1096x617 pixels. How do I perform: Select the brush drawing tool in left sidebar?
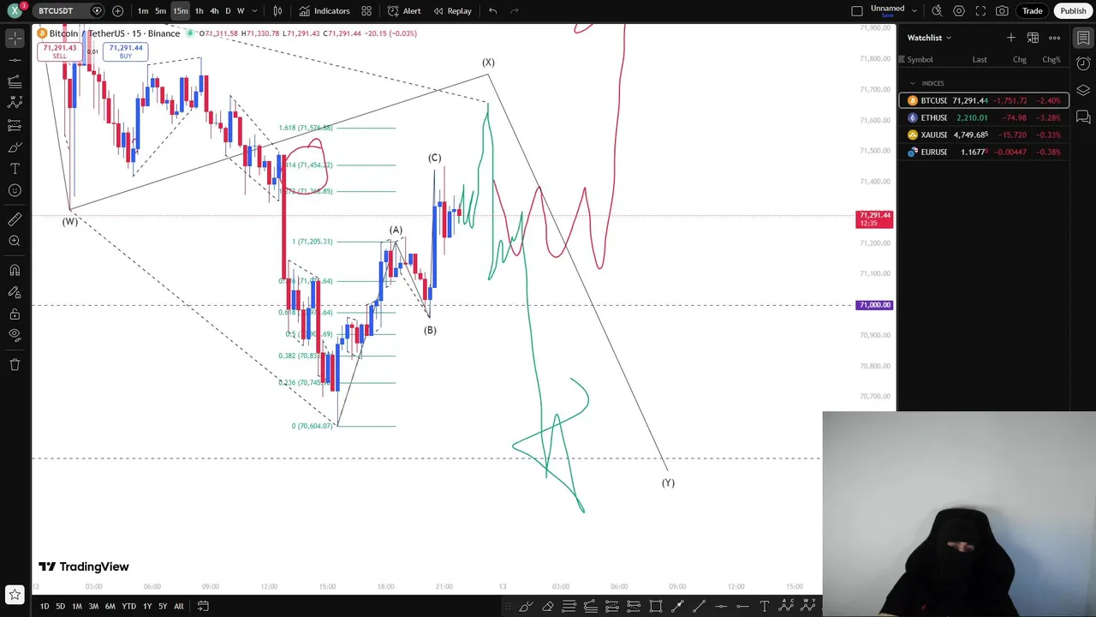click(x=15, y=147)
